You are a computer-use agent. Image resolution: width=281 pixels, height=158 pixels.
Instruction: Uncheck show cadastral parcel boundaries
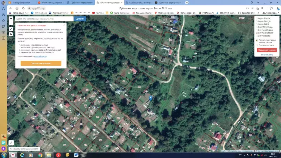point(257,40)
